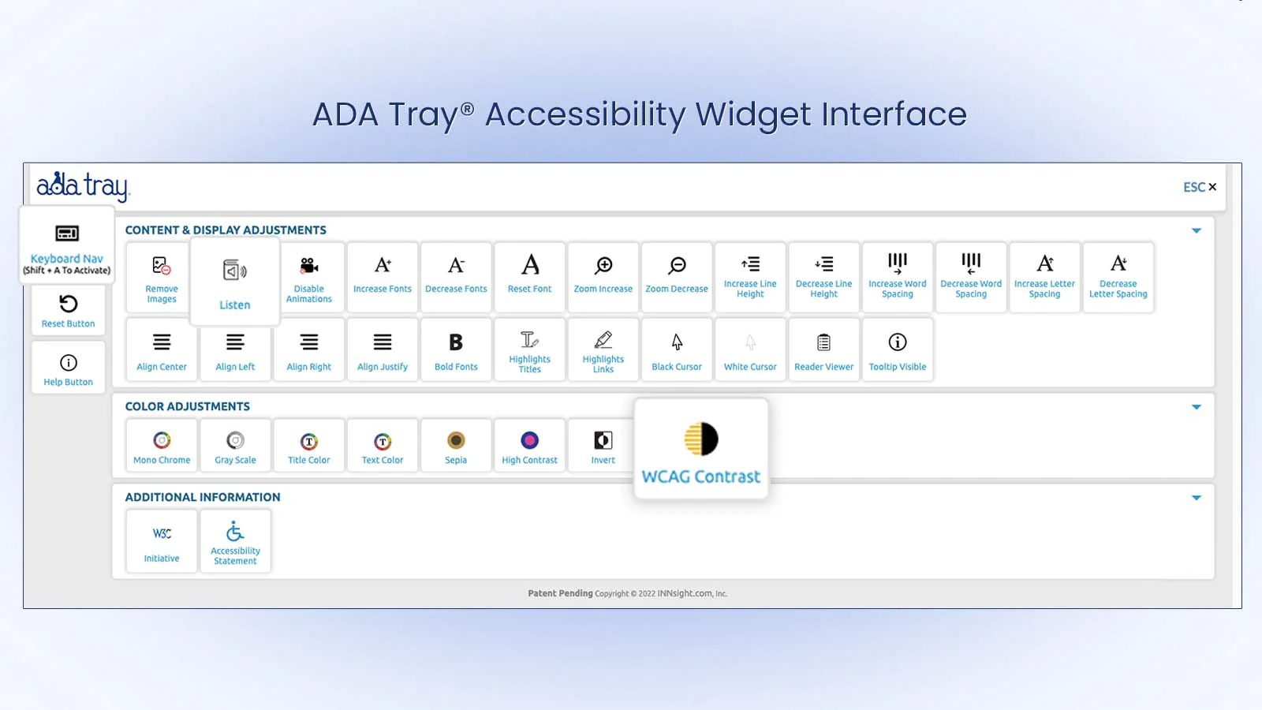The height and width of the screenshot is (710, 1262).
Task: Click the Content & Display Adjustments heading
Action: pos(226,230)
